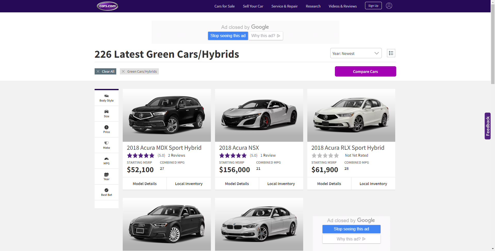Image resolution: width=495 pixels, height=251 pixels.
Task: Click the Sign Up button
Action: [x=373, y=6]
